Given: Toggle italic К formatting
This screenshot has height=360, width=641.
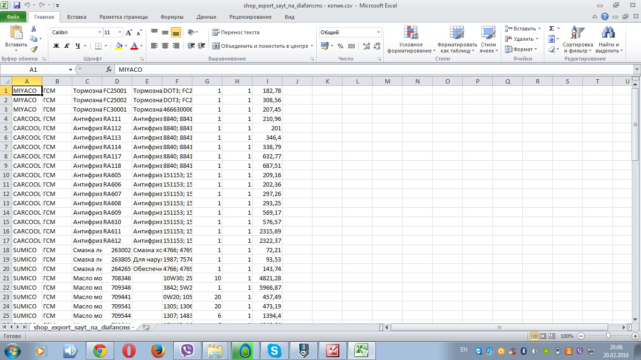Looking at the screenshot, I should click(67, 46).
